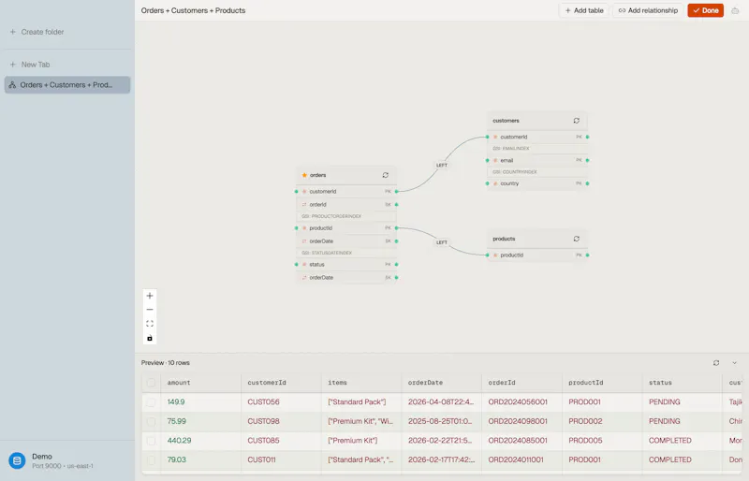Screen dimensions: 749x481
Task: Click country field in customers table
Action: (x=537, y=183)
